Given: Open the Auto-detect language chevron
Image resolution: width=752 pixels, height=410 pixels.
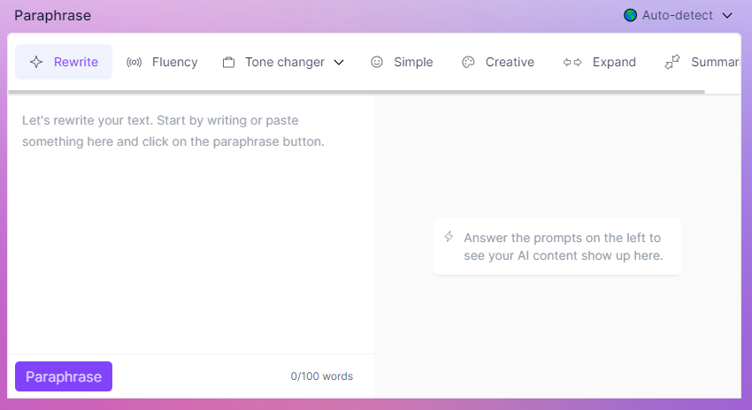Looking at the screenshot, I should point(727,15).
